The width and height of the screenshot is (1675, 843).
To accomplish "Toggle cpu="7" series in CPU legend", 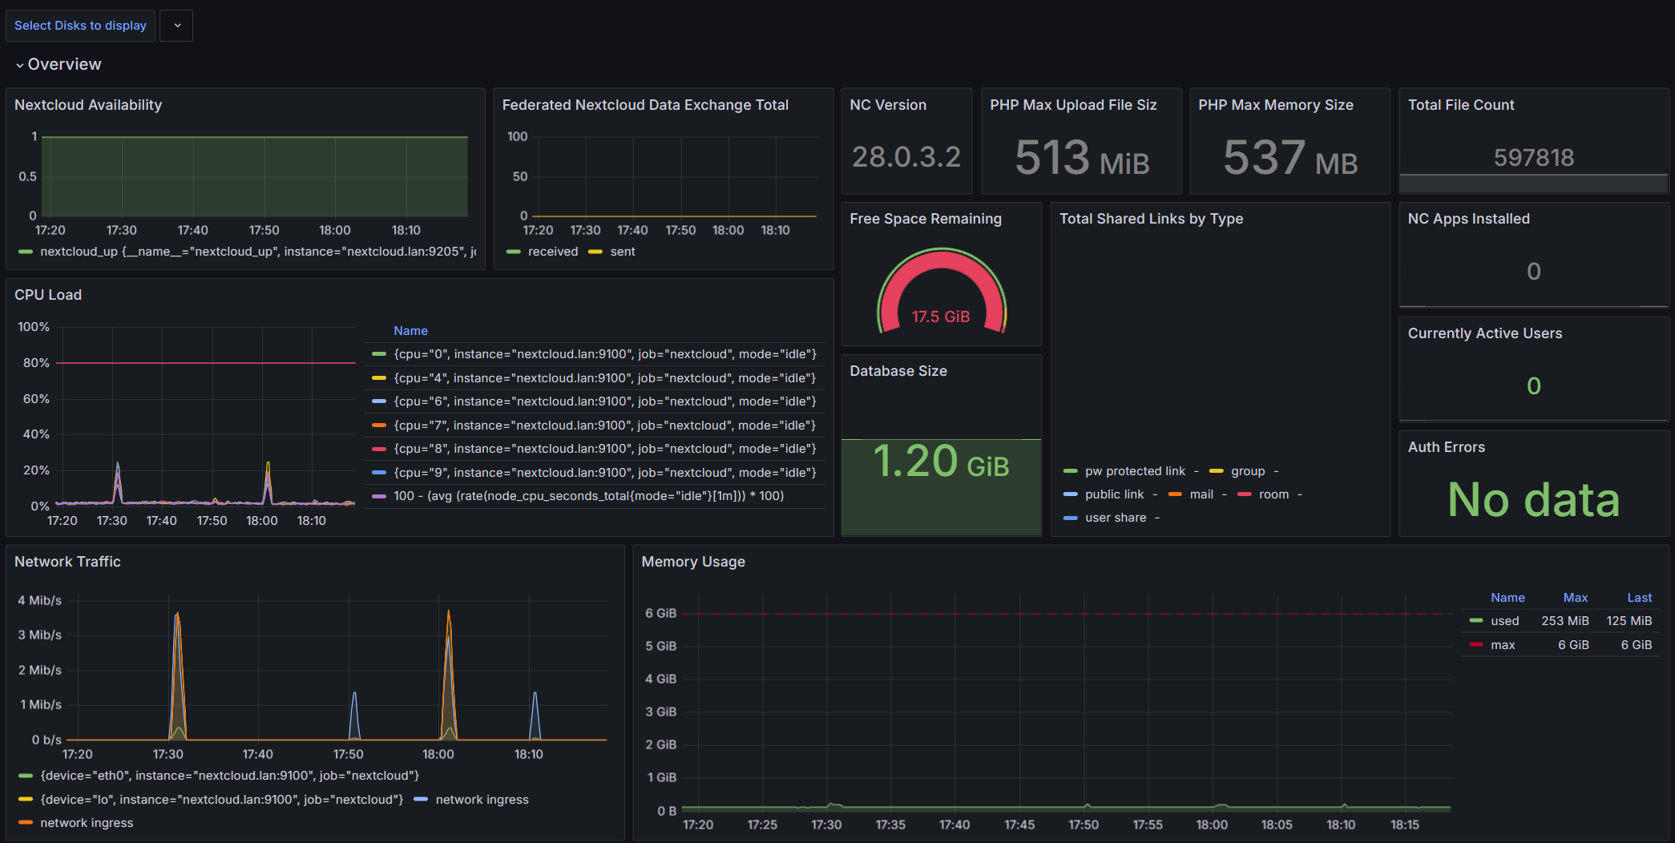I will [605, 426].
